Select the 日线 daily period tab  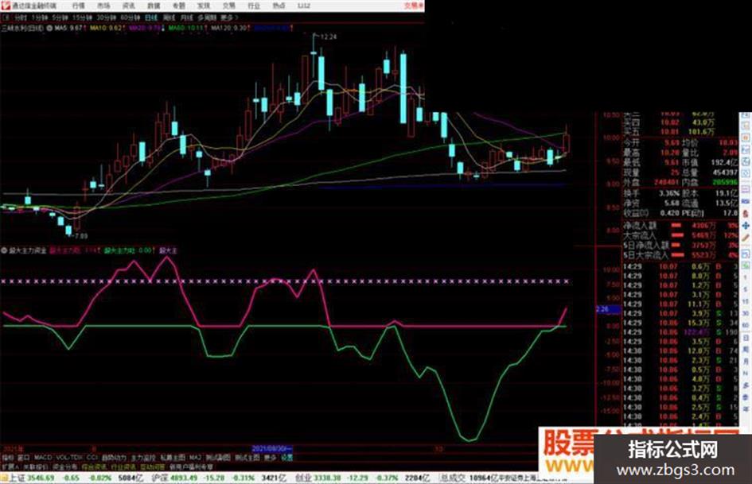[151, 17]
